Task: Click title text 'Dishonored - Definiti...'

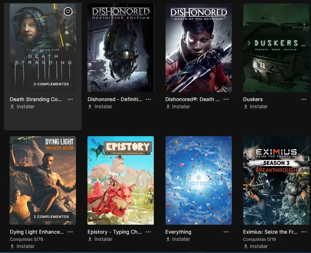Action: pos(115,99)
